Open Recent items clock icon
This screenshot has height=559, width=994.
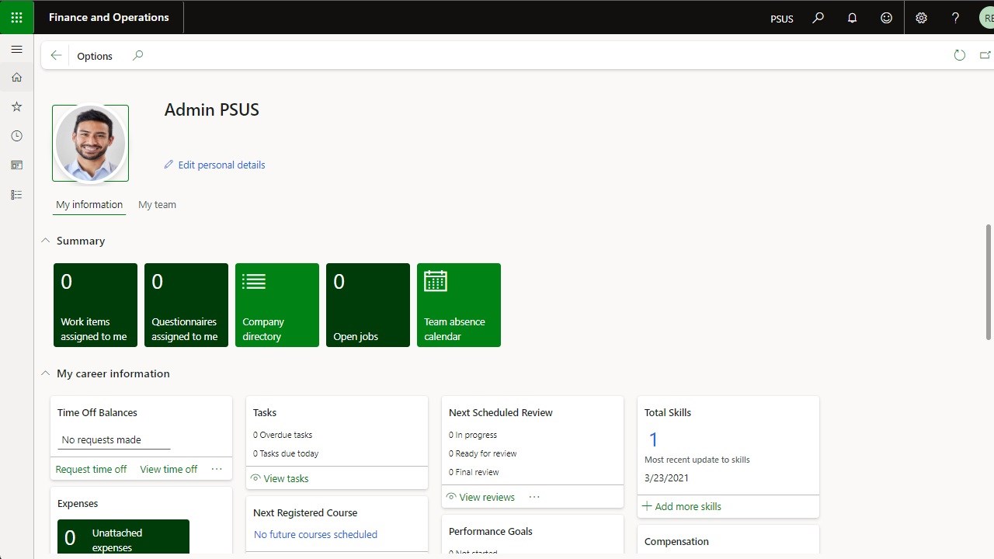coord(16,136)
